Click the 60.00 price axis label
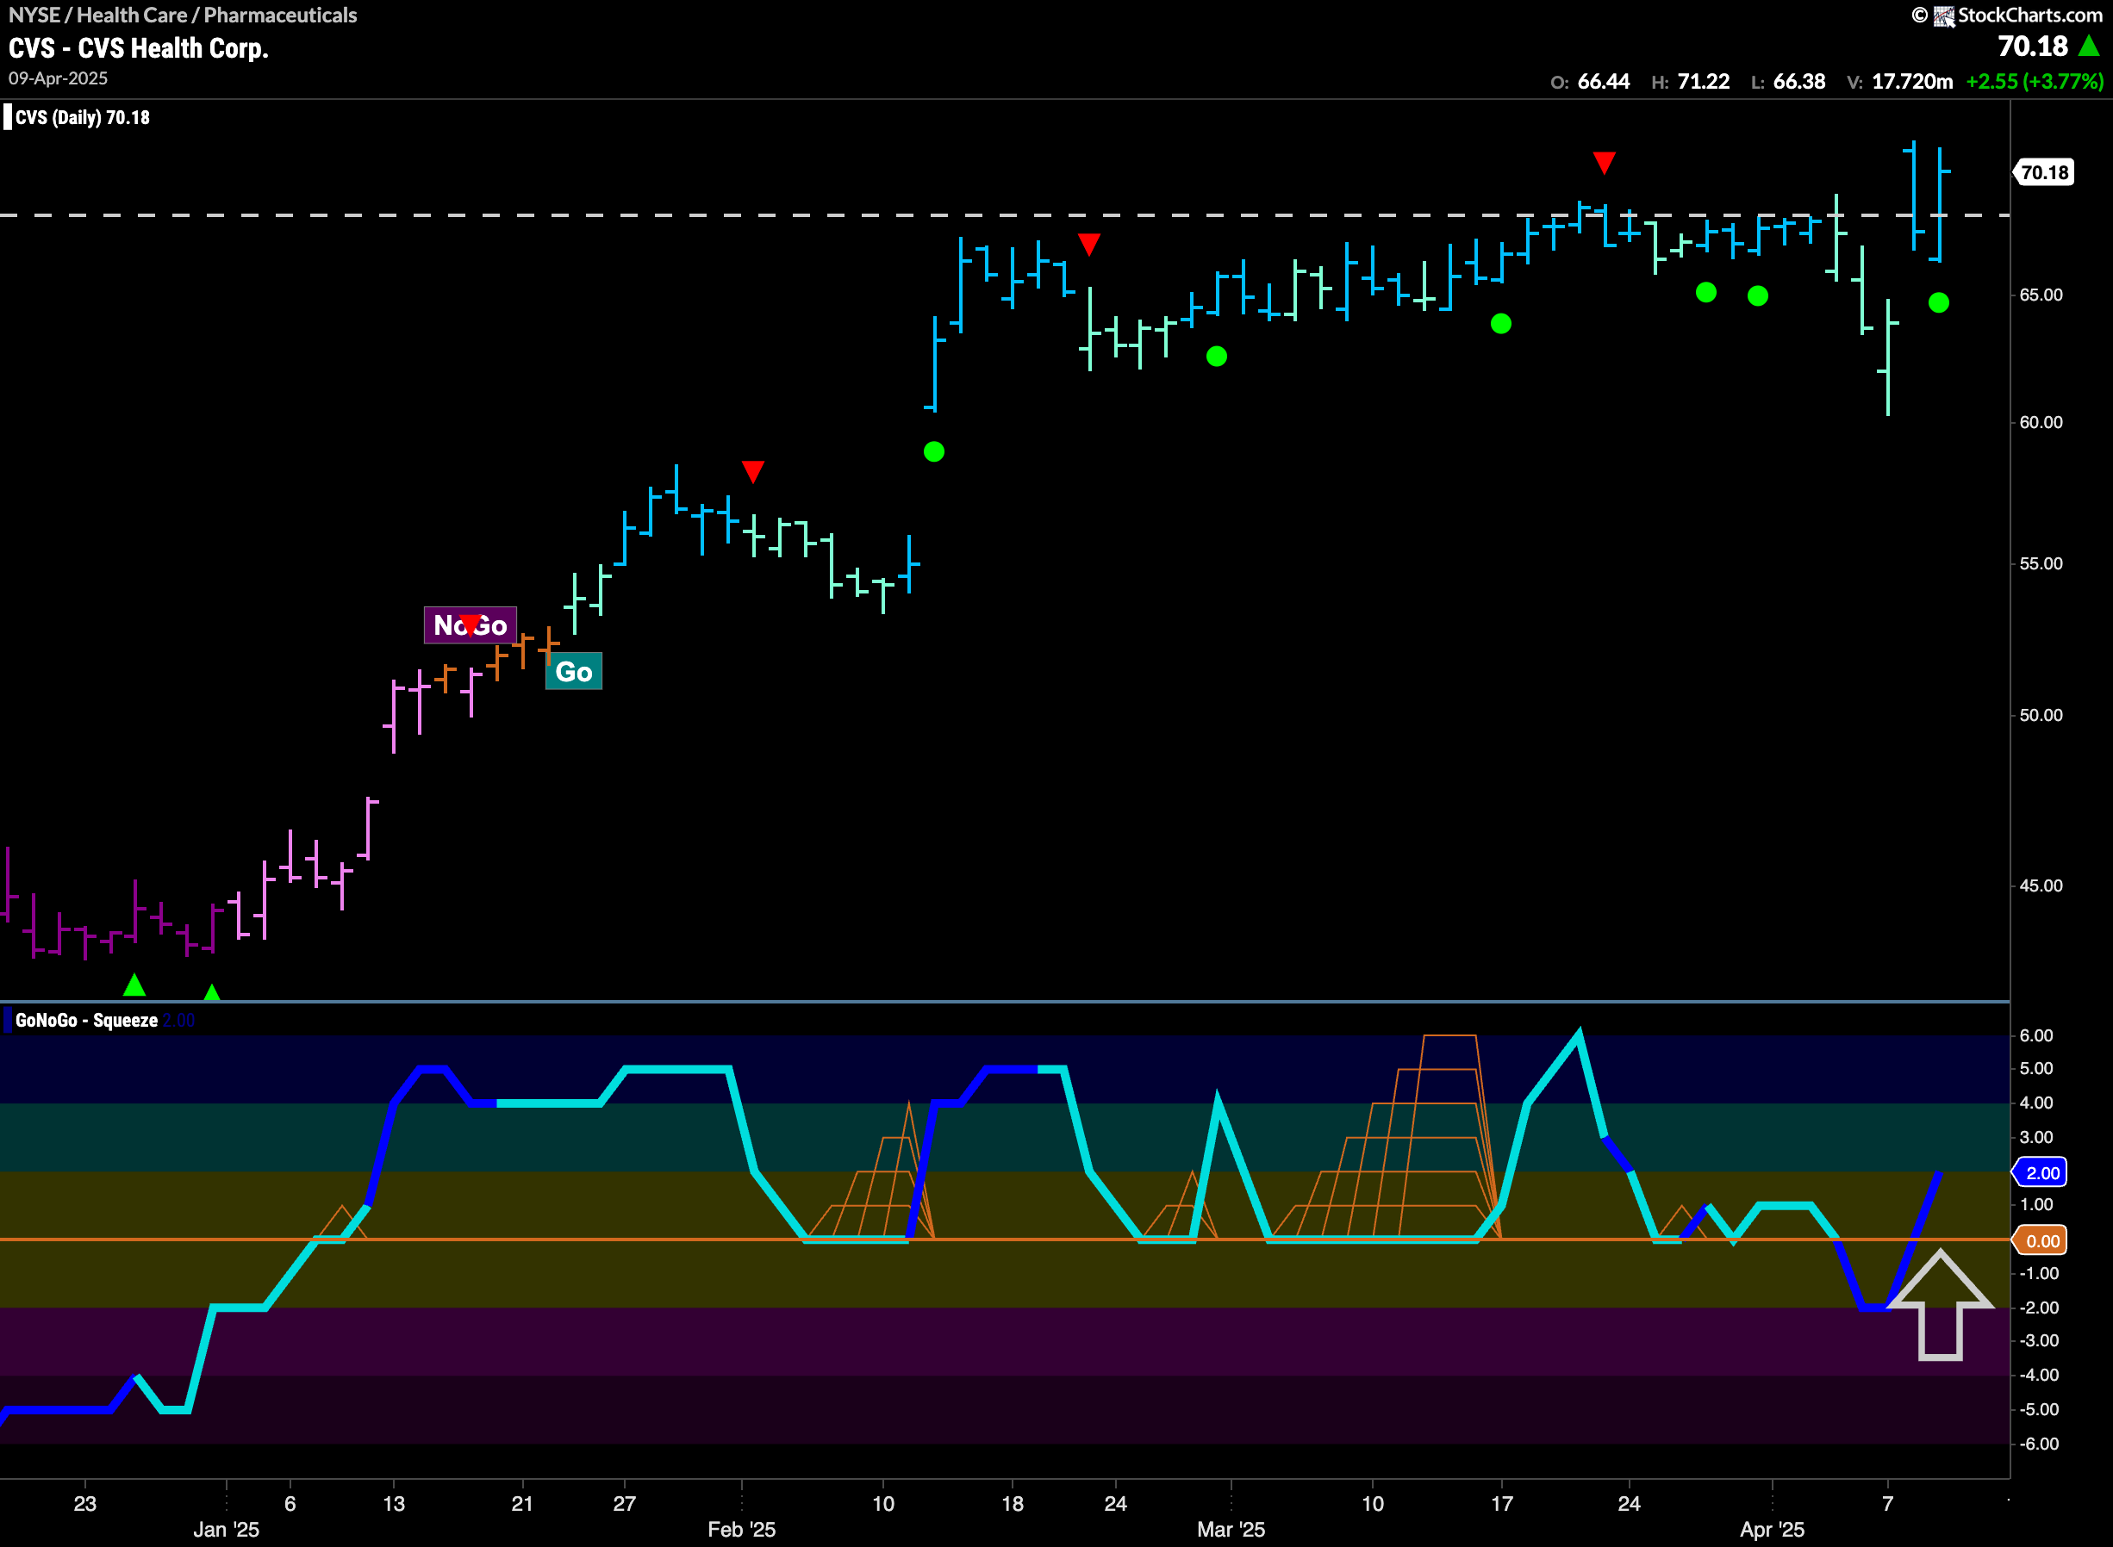 point(2041,422)
